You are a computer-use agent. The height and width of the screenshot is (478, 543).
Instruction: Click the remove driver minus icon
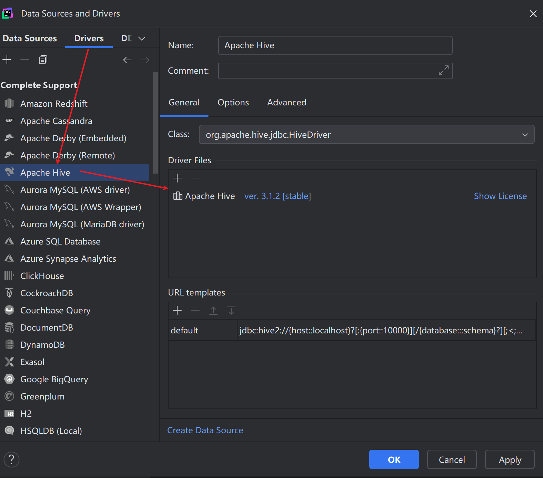coord(25,60)
